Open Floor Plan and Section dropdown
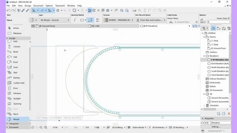Image resolution: width=237 pixels, height=133 pixels. (151, 20)
